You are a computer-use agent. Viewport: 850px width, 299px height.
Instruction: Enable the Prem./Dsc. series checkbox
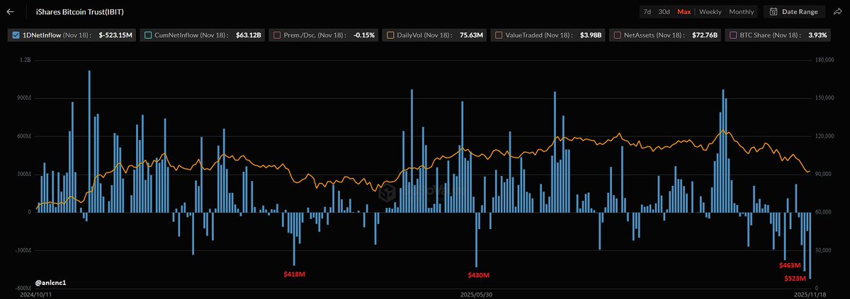[x=277, y=34]
